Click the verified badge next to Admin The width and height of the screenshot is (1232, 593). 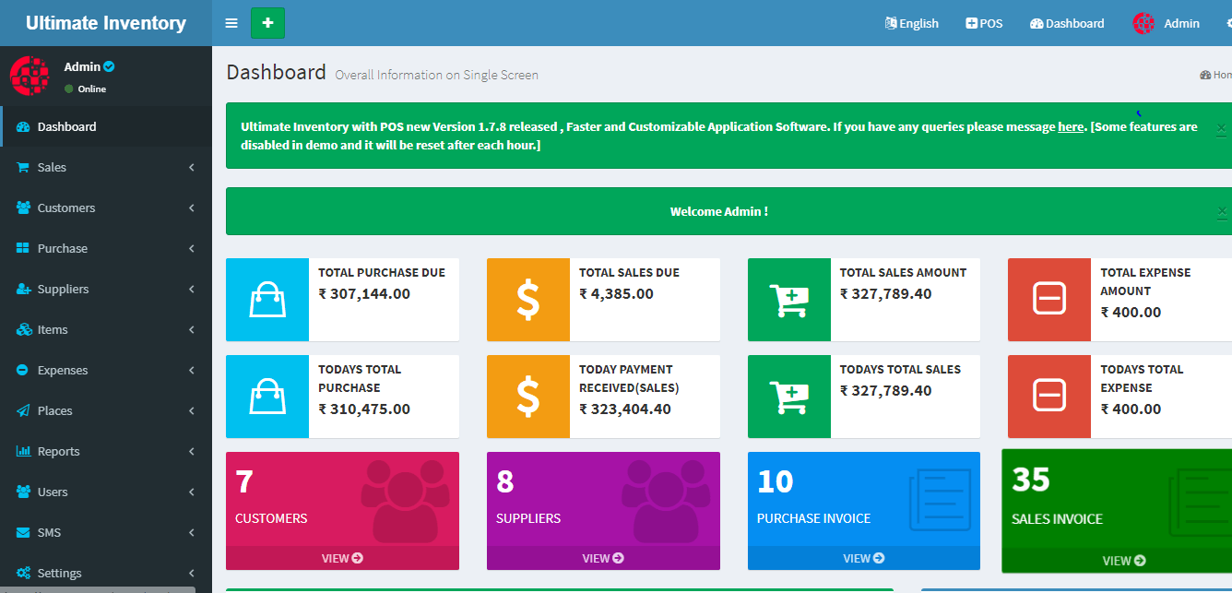point(109,66)
